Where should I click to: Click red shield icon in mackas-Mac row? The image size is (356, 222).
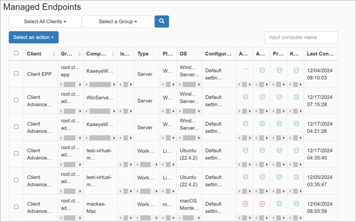[x=245, y=203]
